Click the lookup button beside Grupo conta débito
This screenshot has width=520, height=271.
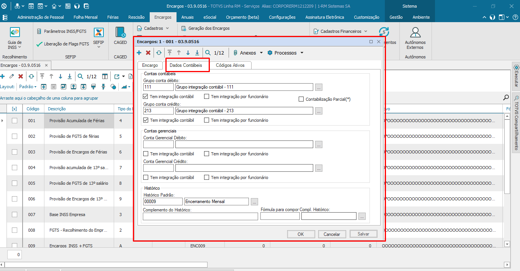[319, 87]
